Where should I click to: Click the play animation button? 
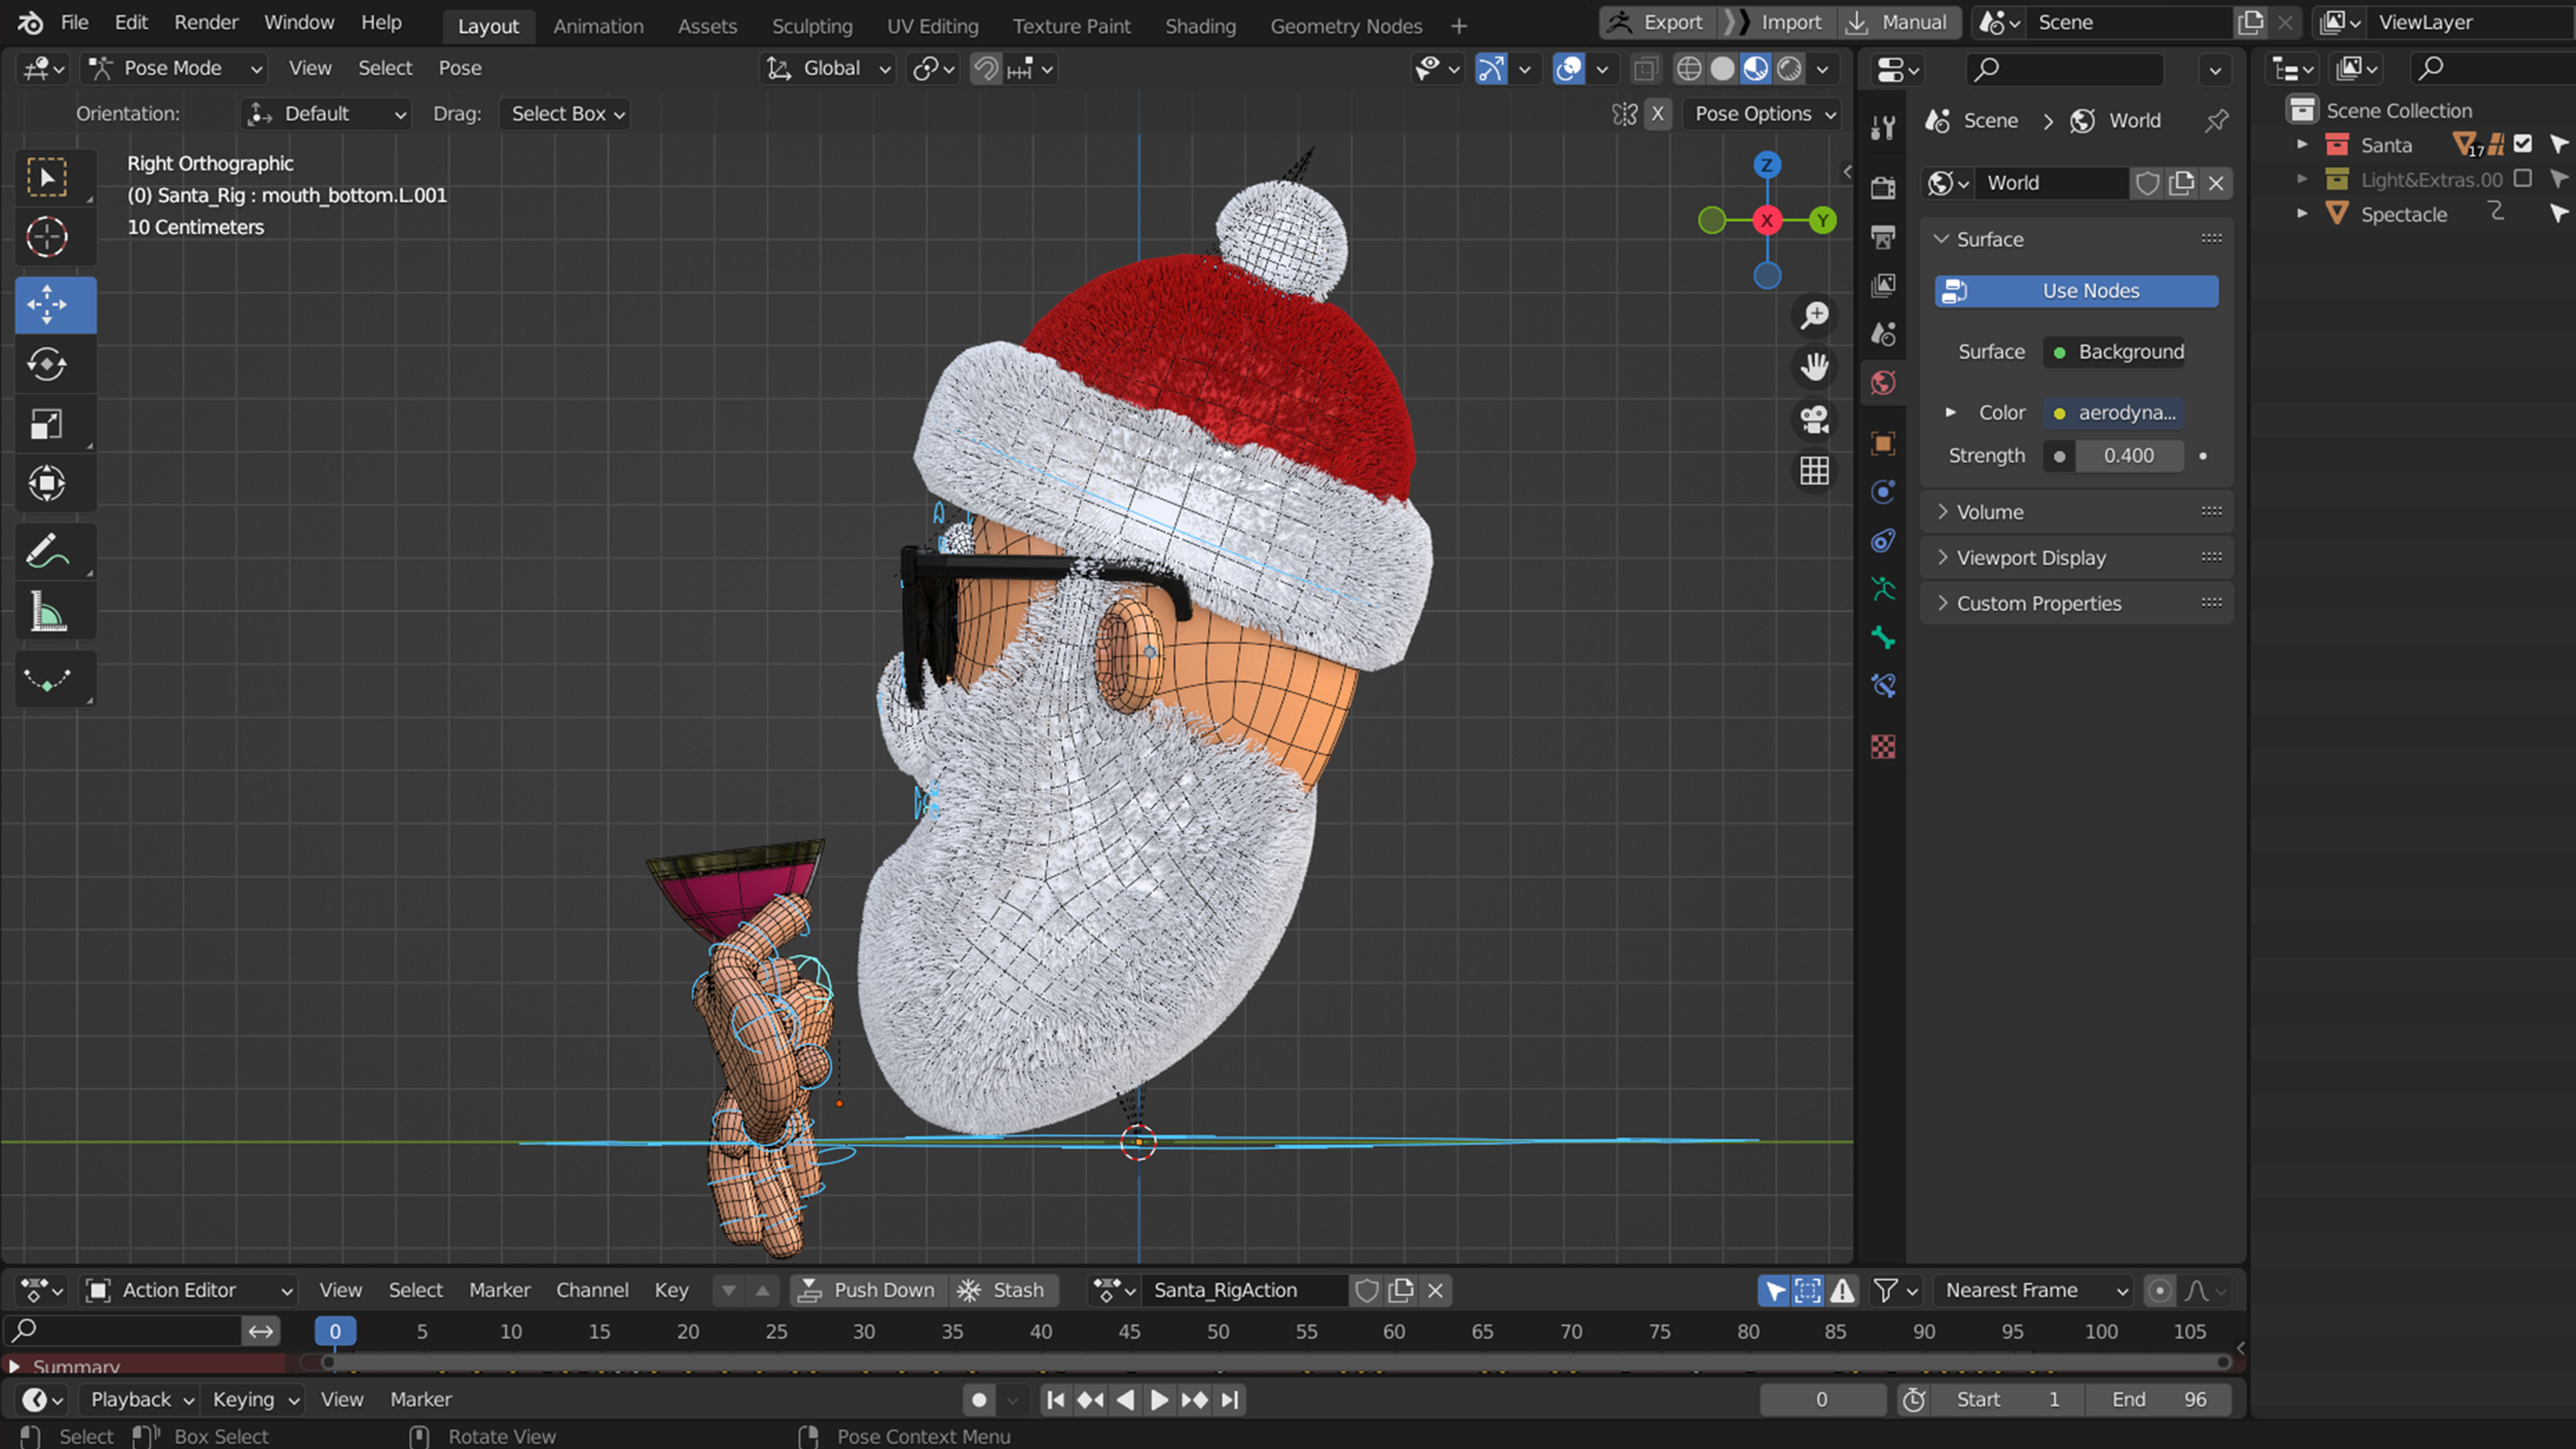tap(1159, 1400)
